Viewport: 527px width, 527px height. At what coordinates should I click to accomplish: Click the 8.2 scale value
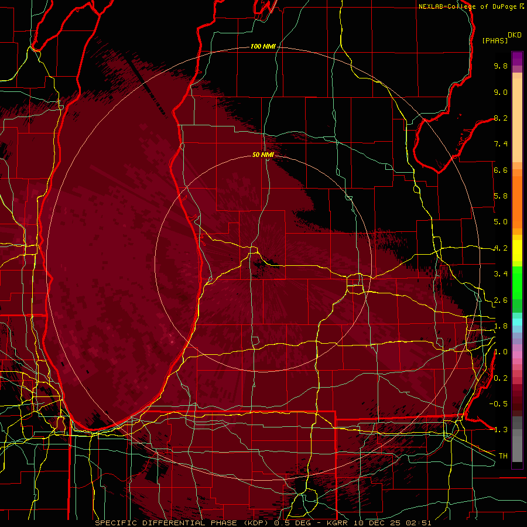(x=501, y=118)
